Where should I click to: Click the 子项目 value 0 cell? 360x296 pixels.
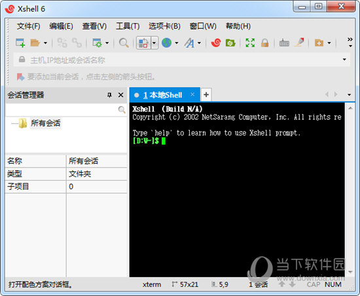(x=97, y=187)
